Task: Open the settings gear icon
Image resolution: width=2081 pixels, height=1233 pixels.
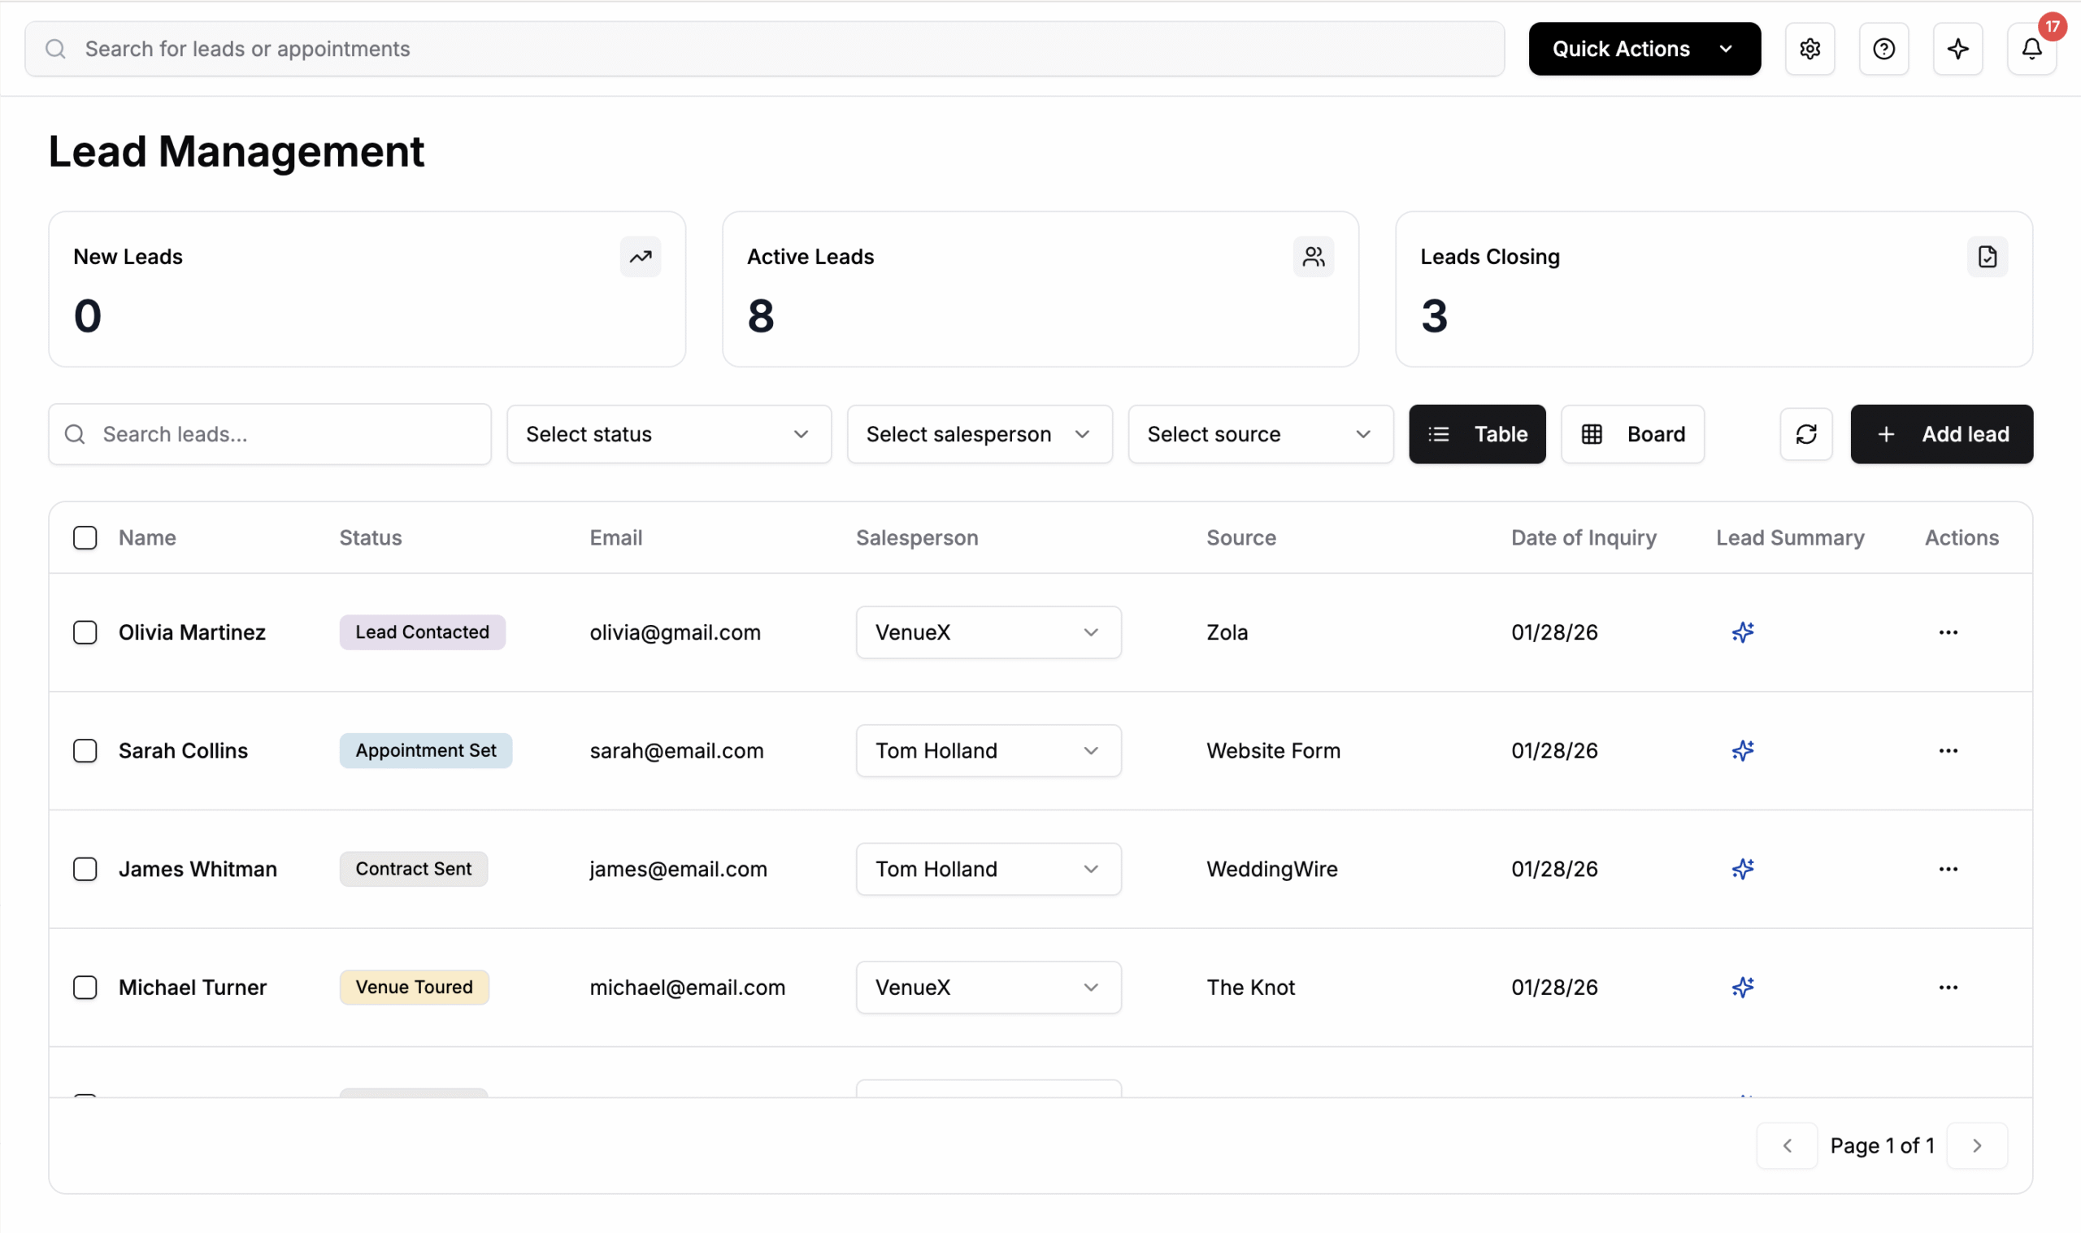Action: tap(1809, 49)
